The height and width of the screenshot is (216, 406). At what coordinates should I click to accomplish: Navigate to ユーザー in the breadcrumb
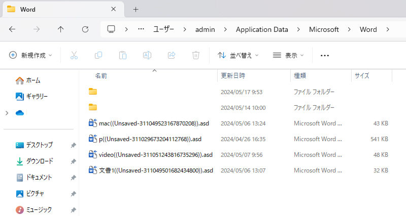(163, 29)
